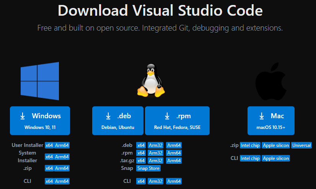
Task: Download Linux CLI Arm64
Action: coord(174,181)
